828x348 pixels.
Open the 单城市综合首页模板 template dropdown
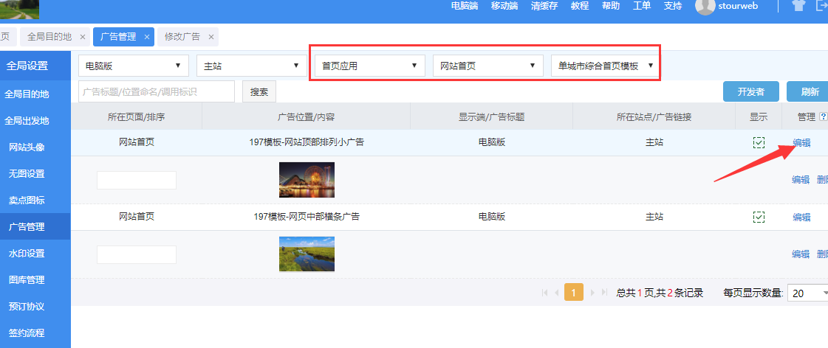pyautogui.click(x=606, y=66)
